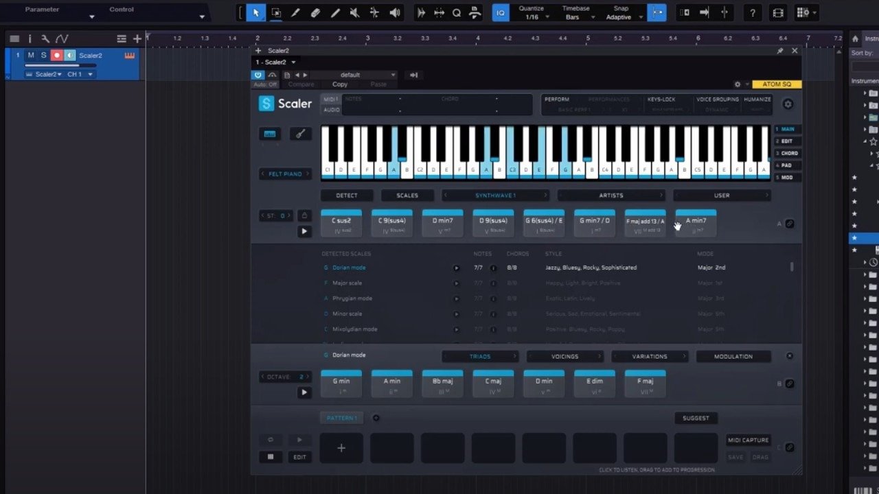This screenshot has height=494, width=879.
Task: Open the video player film icon
Action: [777, 12]
